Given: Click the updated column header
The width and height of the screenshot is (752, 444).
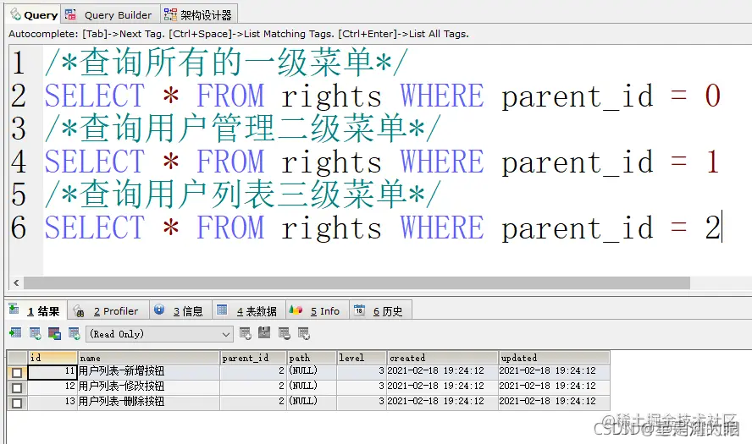Looking at the screenshot, I should click(554, 358).
